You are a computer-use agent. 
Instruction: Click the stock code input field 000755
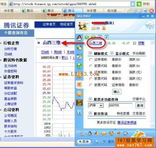point(120,106)
